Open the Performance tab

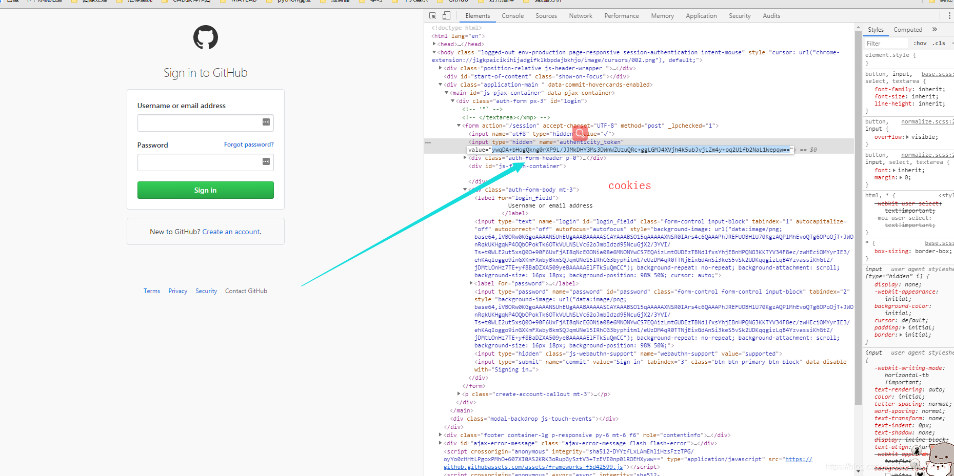click(x=622, y=16)
